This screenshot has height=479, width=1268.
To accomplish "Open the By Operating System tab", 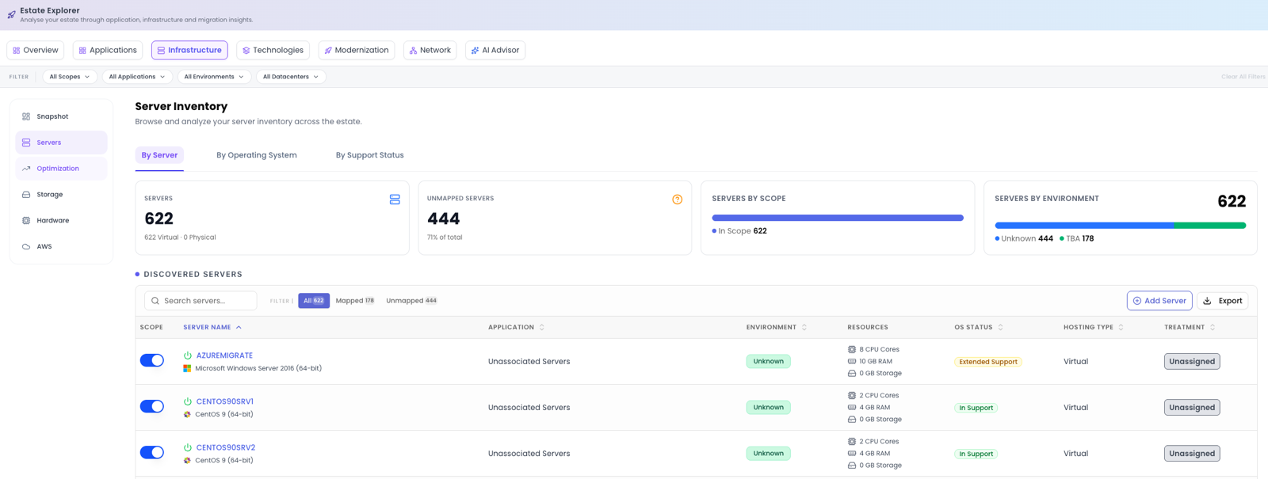I will point(257,155).
